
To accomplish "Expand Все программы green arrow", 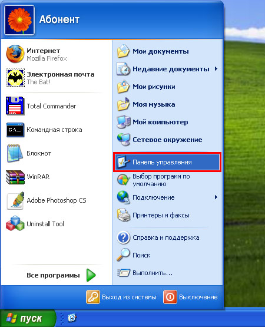I will tap(91, 275).
